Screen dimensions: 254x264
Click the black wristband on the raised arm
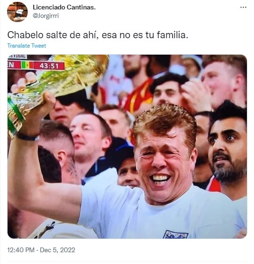click(27, 137)
